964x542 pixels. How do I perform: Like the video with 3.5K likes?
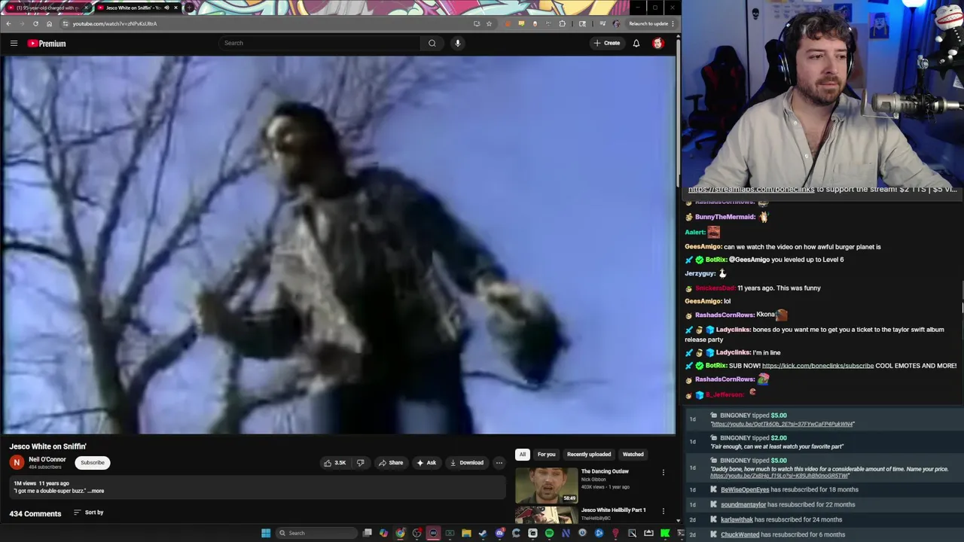(x=335, y=462)
